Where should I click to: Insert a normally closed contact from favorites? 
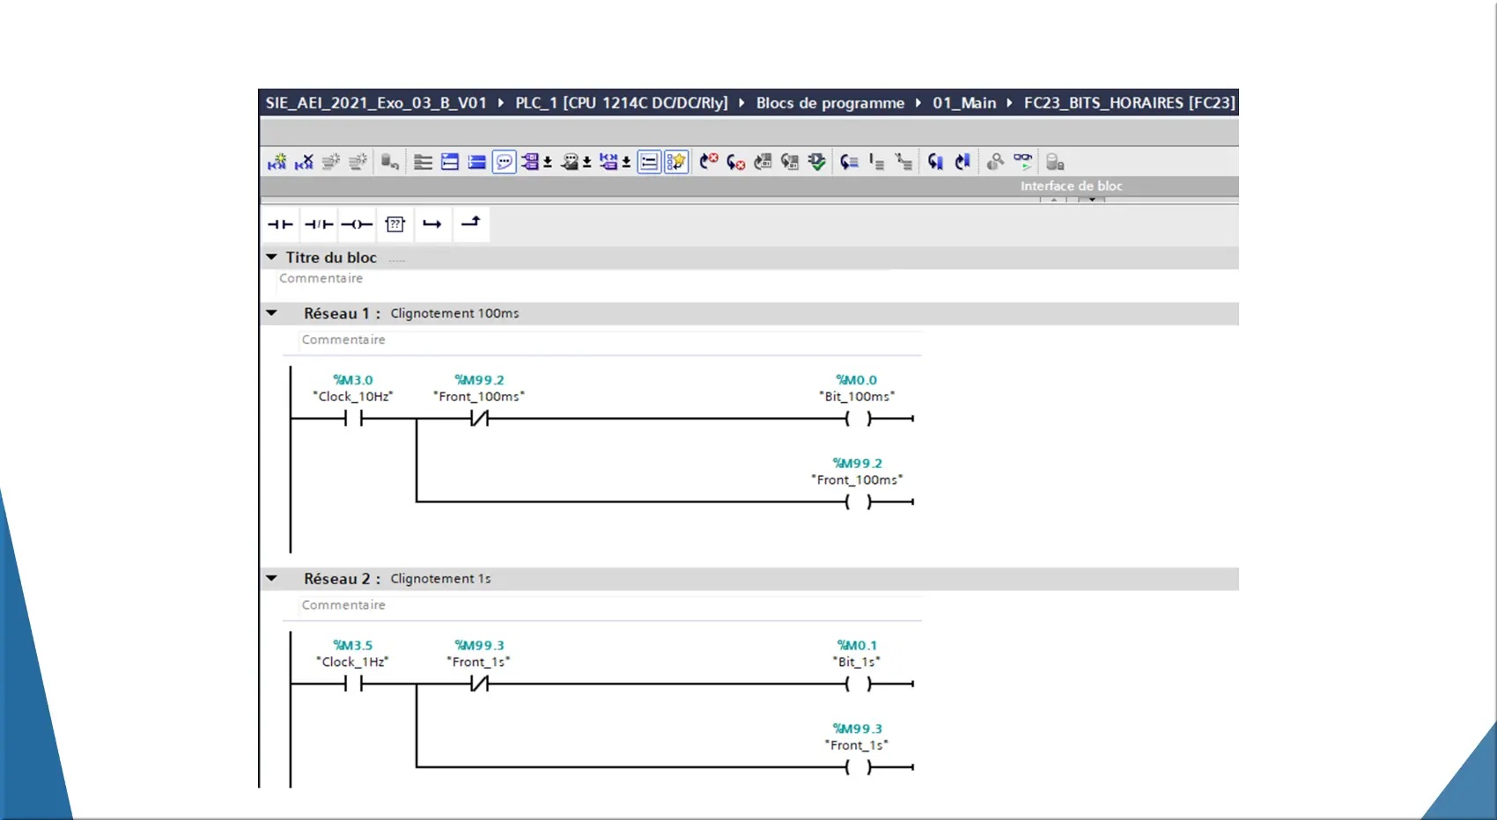319,224
